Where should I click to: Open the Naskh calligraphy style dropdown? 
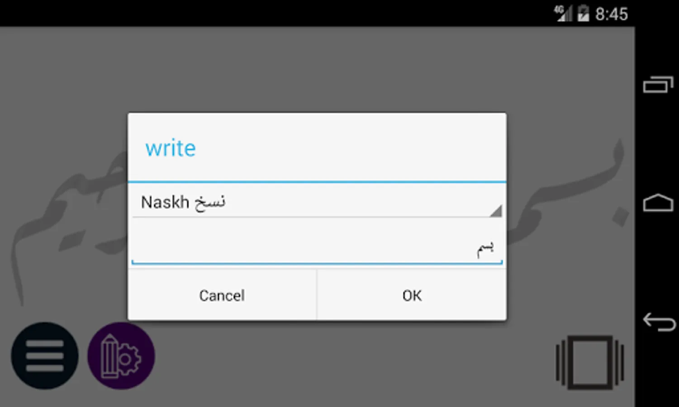317,202
